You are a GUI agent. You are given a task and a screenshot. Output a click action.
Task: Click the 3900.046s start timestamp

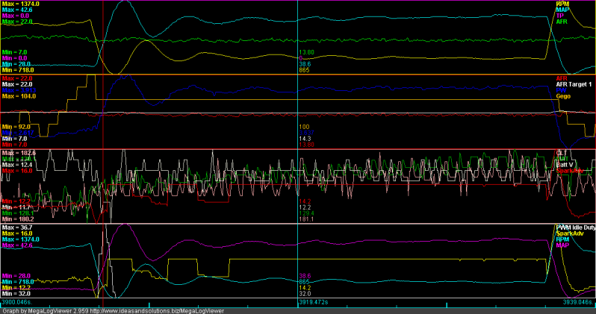pos(18,304)
